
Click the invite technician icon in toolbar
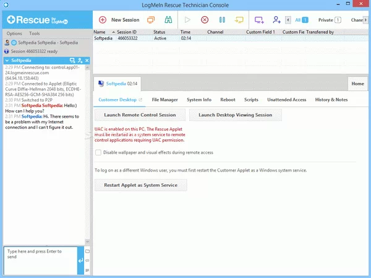[x=276, y=20]
